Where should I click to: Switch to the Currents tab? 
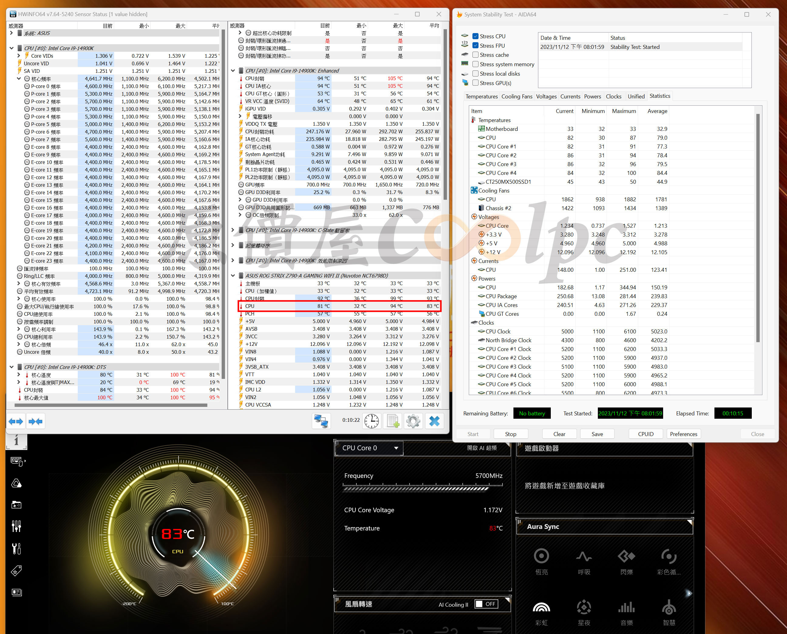[x=570, y=97]
